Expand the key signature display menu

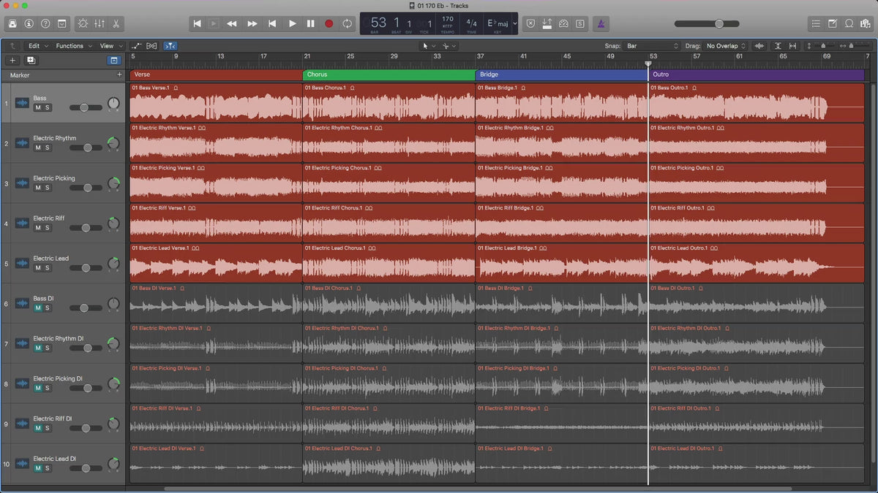[515, 23]
